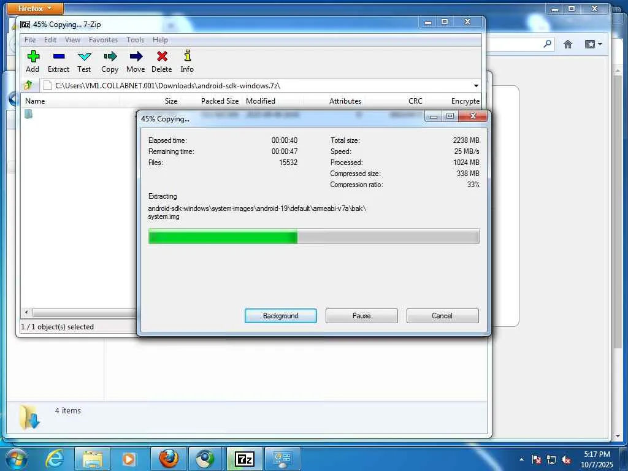628x471 pixels.
Task: Open Windows Explorer taskbar icon
Action: coord(92,459)
